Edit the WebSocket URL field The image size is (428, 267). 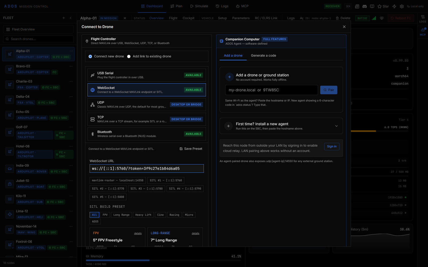(x=147, y=168)
